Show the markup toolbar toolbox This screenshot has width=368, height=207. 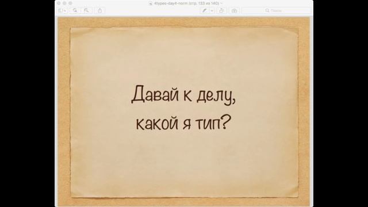click(234, 10)
